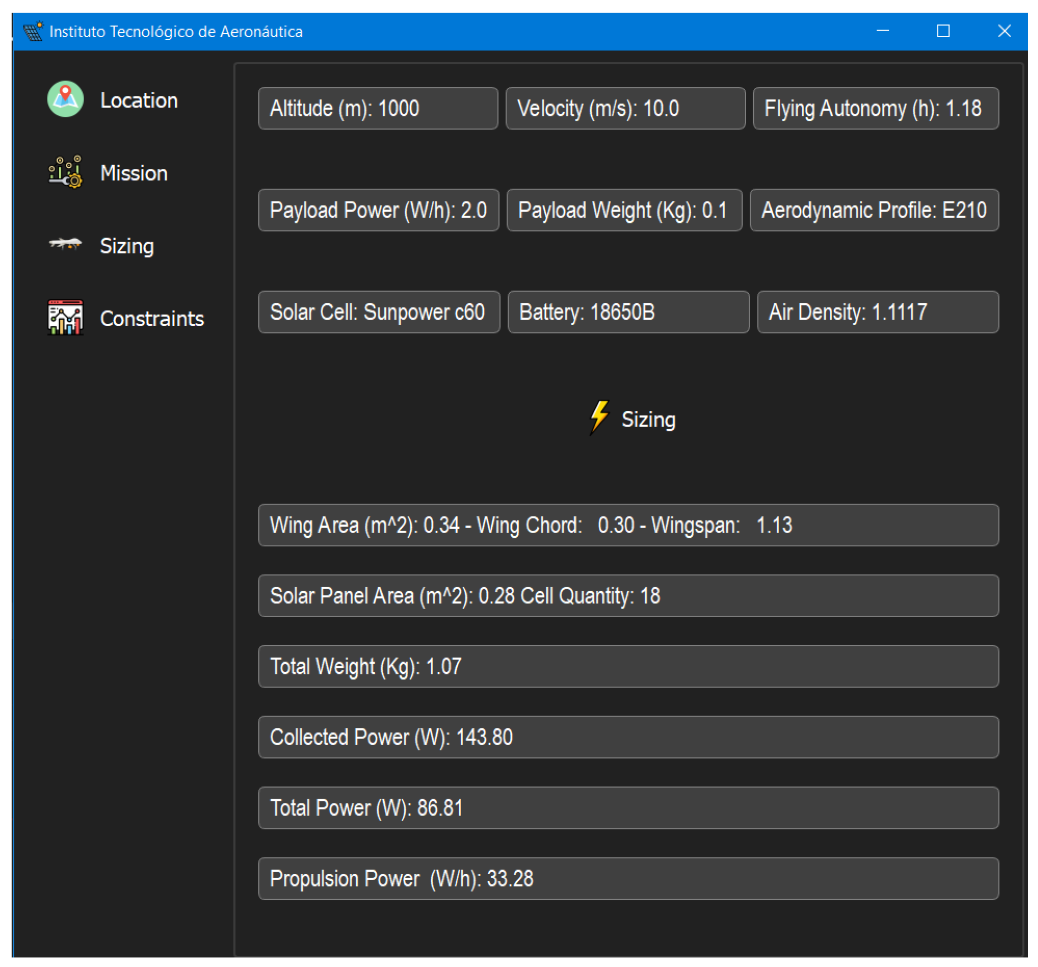Click the Sizing aircraft icon in sidebar

pos(65,244)
